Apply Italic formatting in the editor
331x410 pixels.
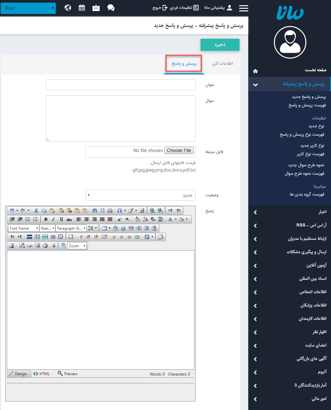(53, 219)
